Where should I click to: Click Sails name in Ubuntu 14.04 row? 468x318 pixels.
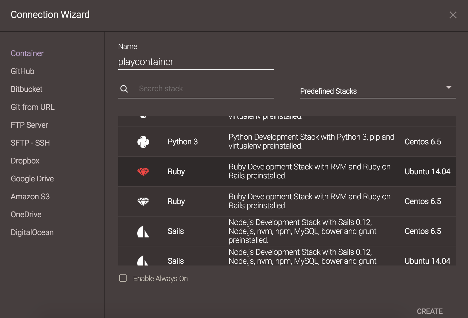click(176, 261)
